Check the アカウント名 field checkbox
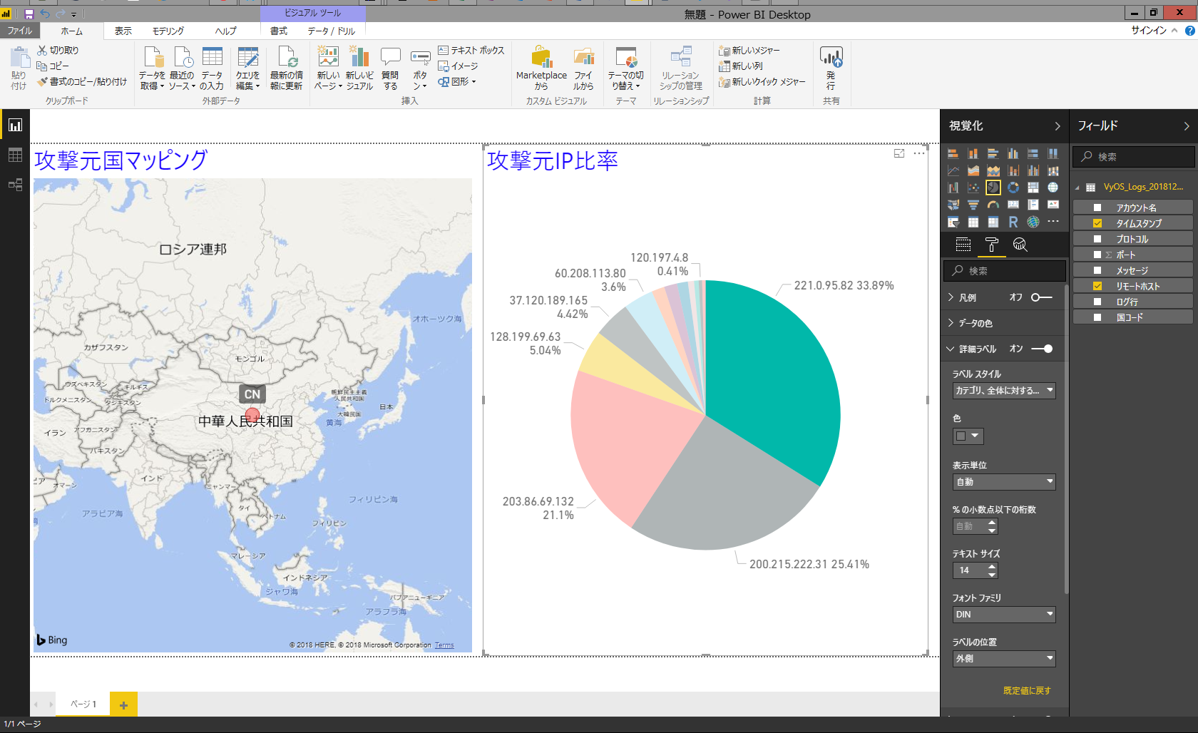This screenshot has height=733, width=1198. coord(1097,207)
